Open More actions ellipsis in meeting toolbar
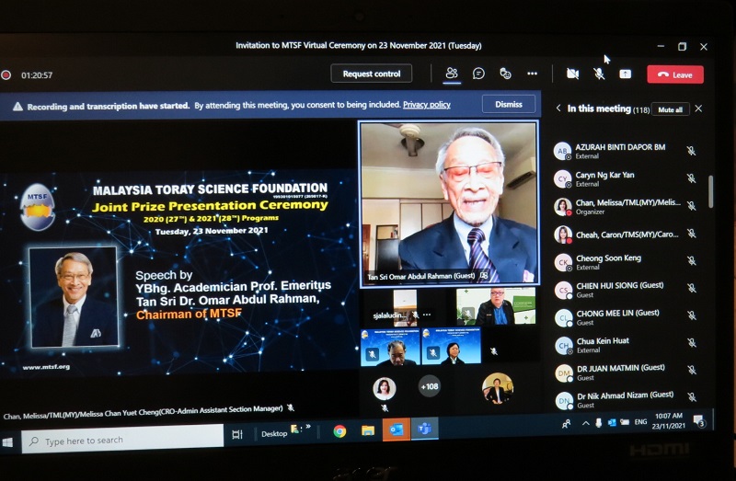This screenshot has height=481, width=736. [x=532, y=74]
